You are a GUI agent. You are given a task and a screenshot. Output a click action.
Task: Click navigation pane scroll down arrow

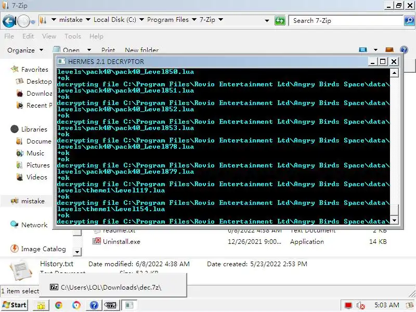click(77, 252)
